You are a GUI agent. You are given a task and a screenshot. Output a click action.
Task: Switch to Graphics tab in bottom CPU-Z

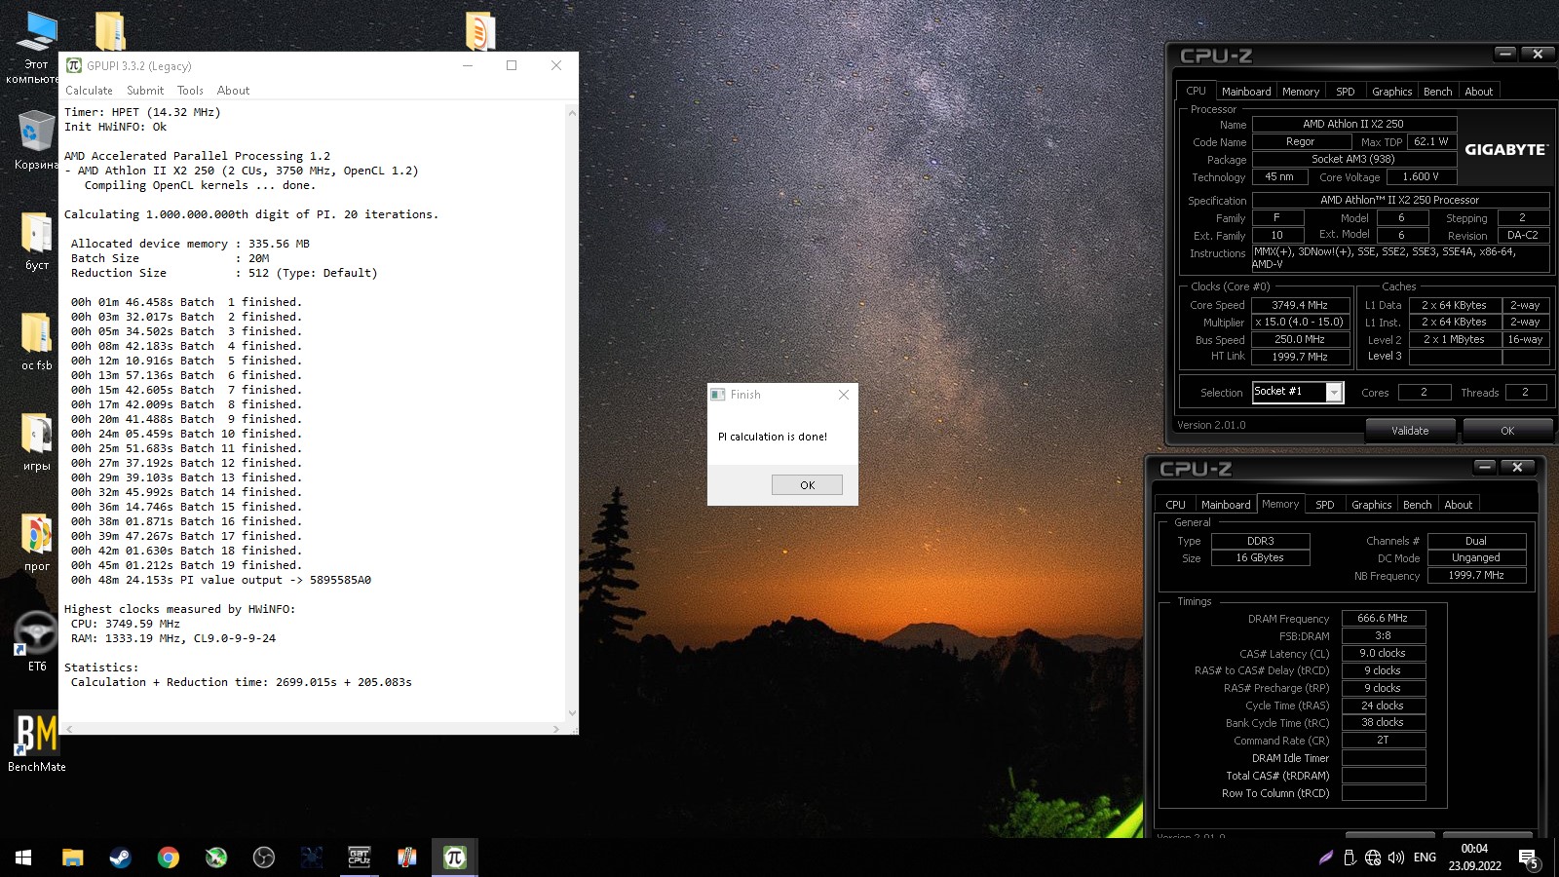[1371, 505]
